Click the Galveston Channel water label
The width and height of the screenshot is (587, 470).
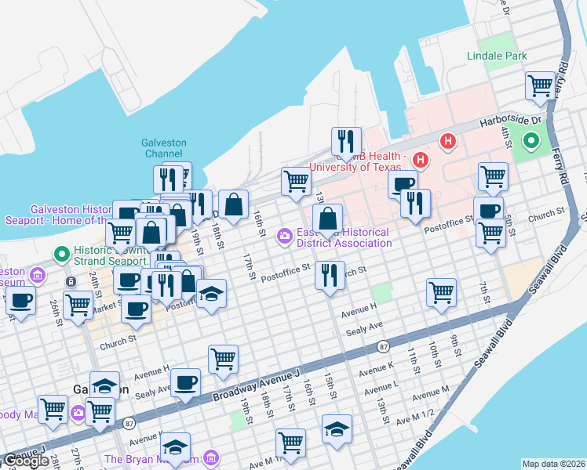pos(163,148)
